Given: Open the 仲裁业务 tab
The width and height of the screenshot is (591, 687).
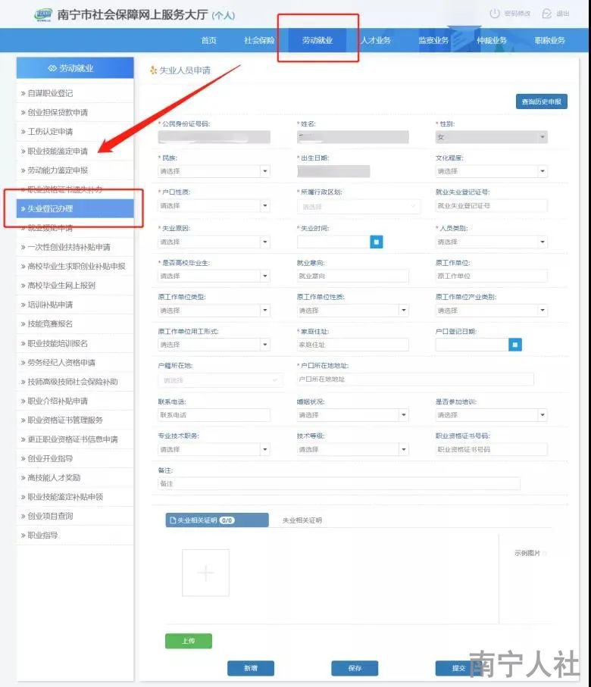Looking at the screenshot, I should [492, 40].
